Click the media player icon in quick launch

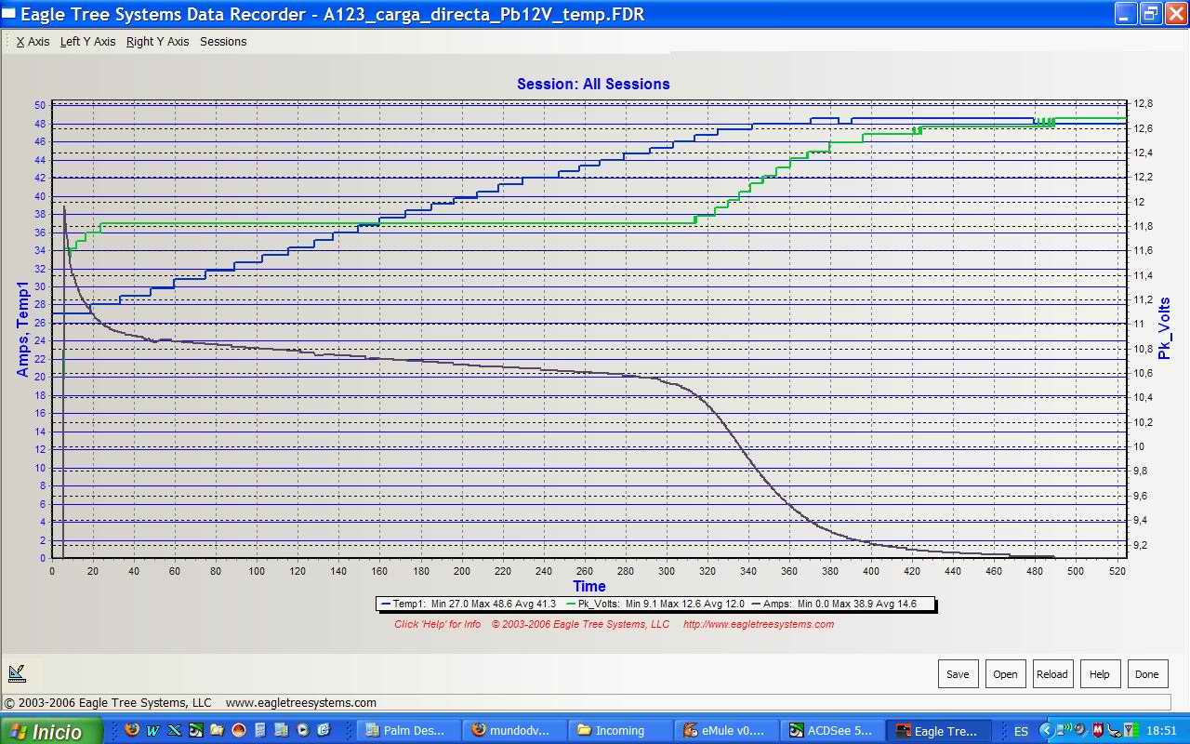coord(303,730)
